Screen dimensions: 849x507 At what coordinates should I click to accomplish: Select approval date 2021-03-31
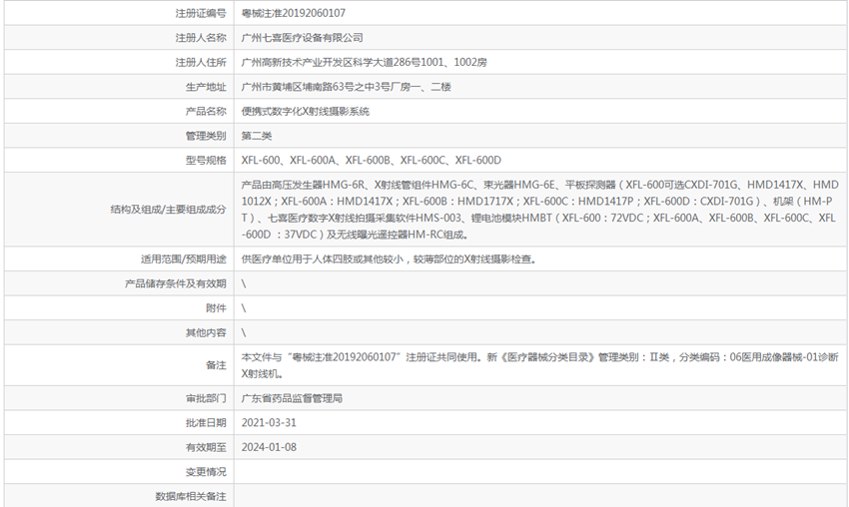click(x=269, y=422)
